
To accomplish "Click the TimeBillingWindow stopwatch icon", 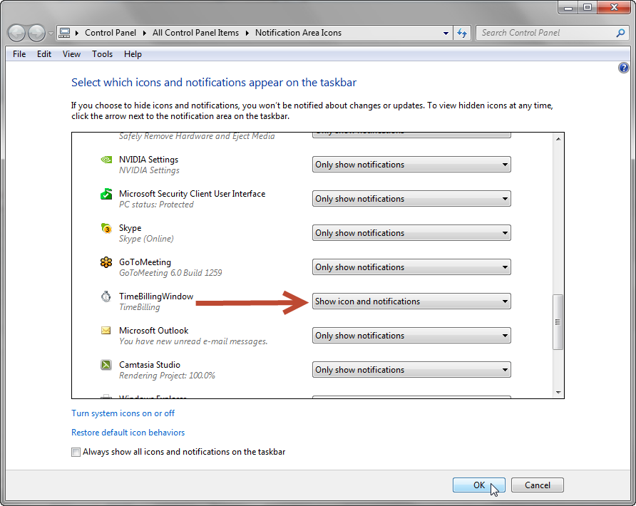I will pyautogui.click(x=106, y=297).
